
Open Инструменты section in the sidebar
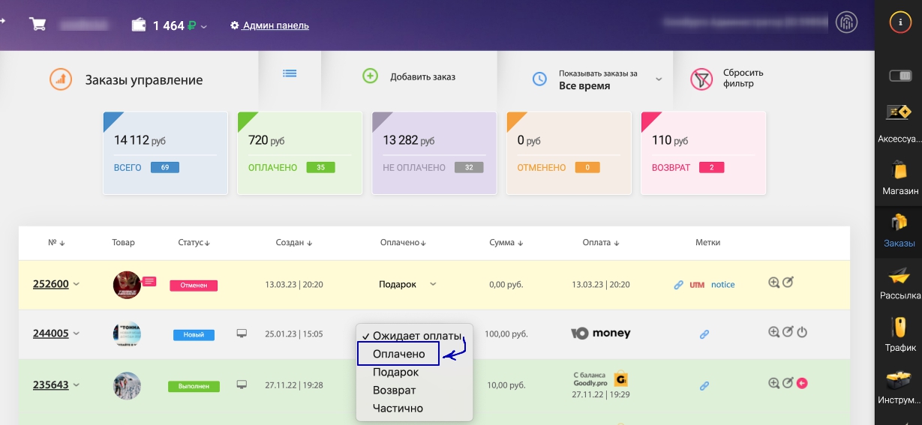tap(899, 386)
